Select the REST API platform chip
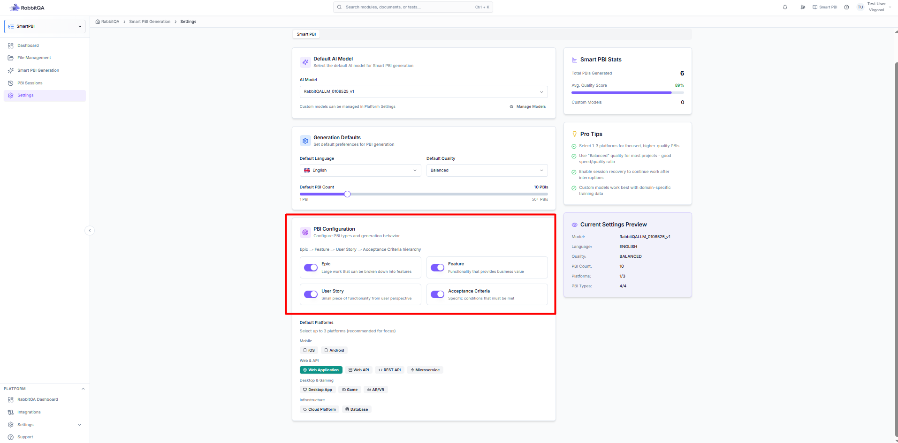 pyautogui.click(x=389, y=370)
